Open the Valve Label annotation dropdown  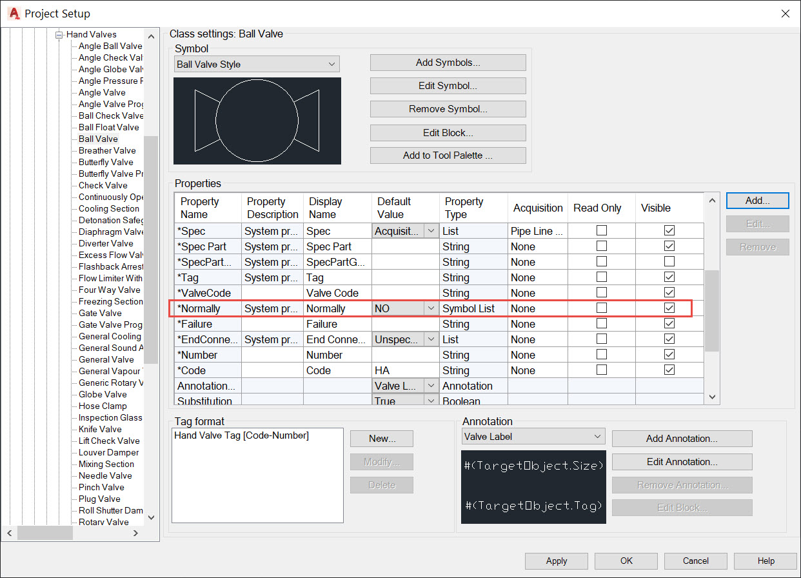tap(598, 437)
